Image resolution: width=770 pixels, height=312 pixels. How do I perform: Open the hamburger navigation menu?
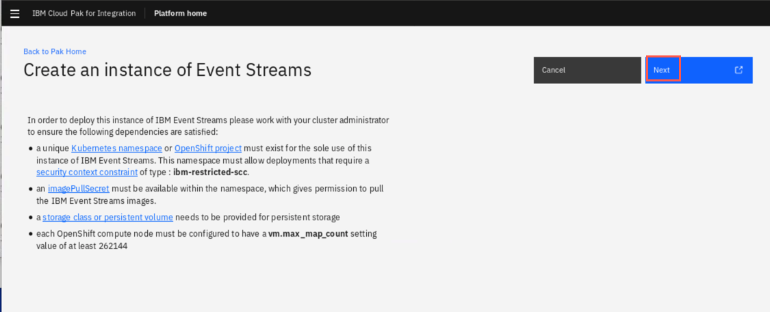coord(15,13)
